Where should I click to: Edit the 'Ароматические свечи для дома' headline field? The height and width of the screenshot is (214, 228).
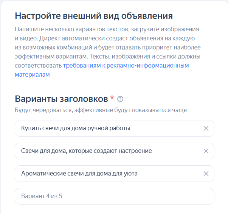point(106,174)
